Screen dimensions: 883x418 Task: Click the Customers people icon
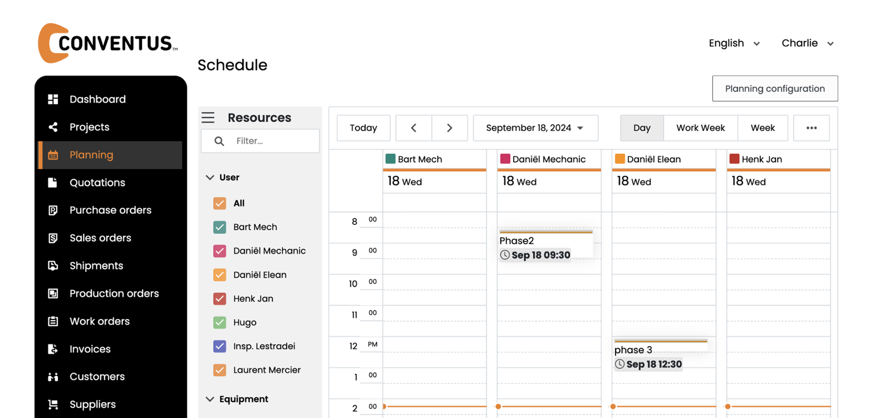click(x=53, y=377)
